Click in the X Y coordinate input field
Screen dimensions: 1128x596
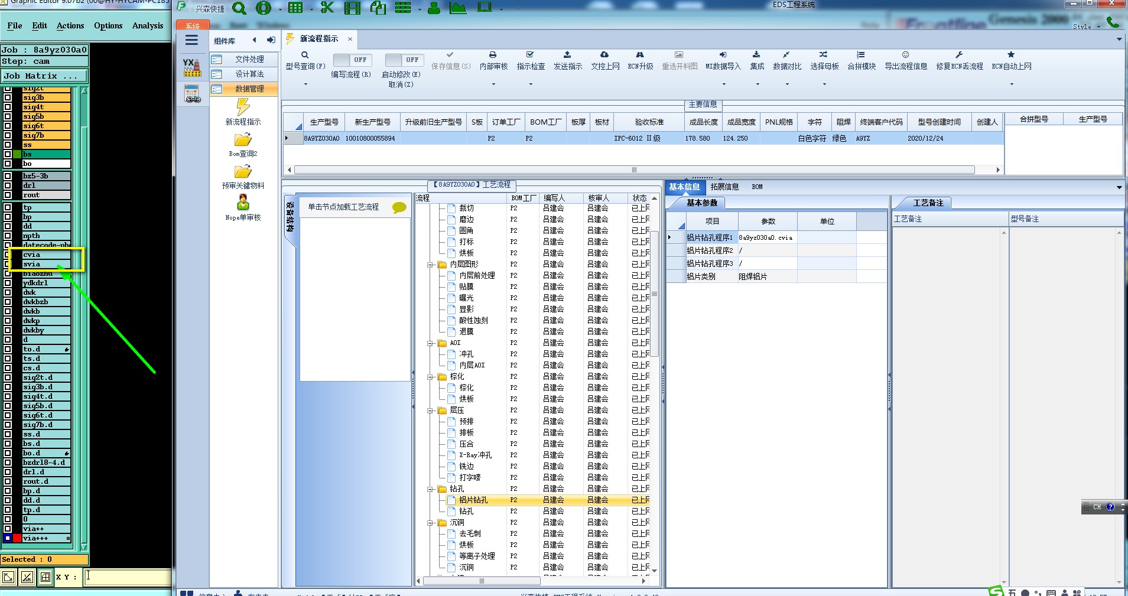click(128, 577)
